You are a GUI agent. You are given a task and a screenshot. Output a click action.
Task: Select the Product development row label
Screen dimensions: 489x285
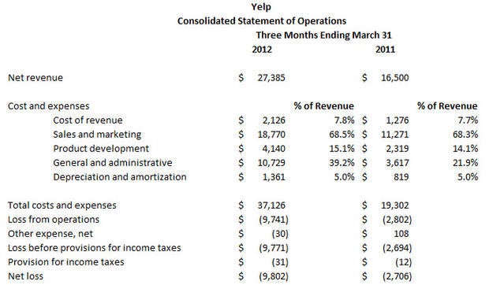101,149
